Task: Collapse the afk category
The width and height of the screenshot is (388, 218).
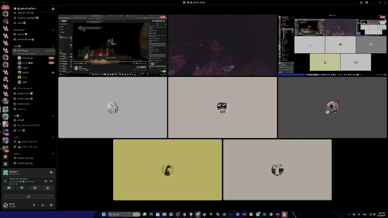Action: coord(17,116)
